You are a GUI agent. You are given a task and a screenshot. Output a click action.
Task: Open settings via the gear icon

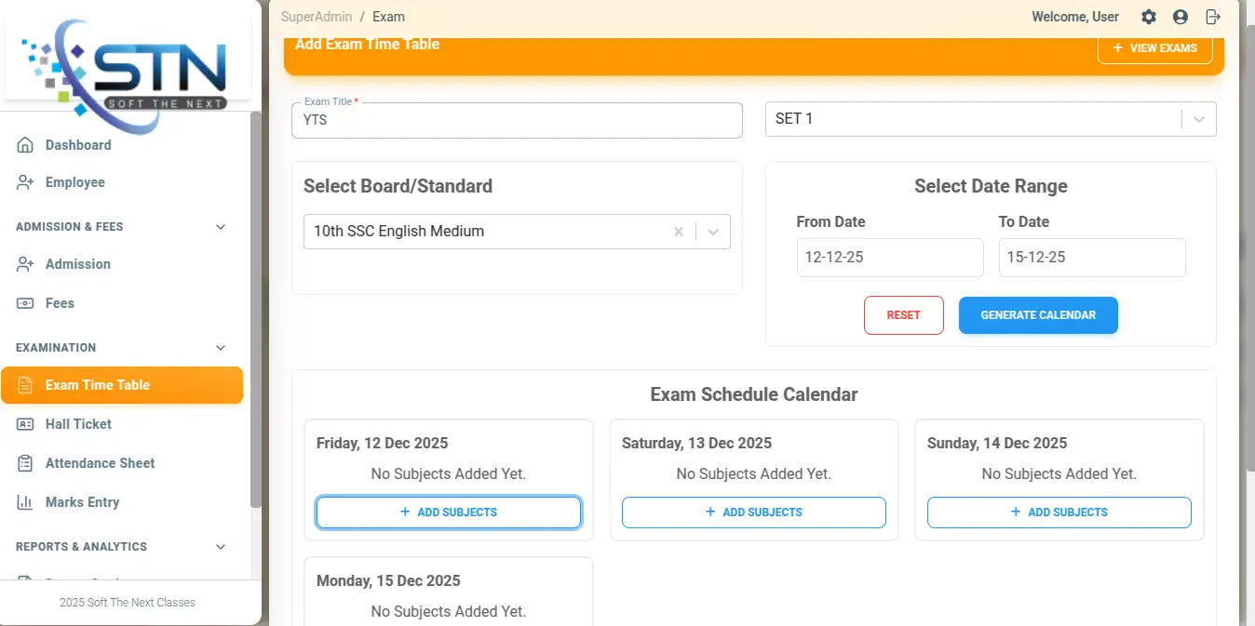tap(1149, 17)
